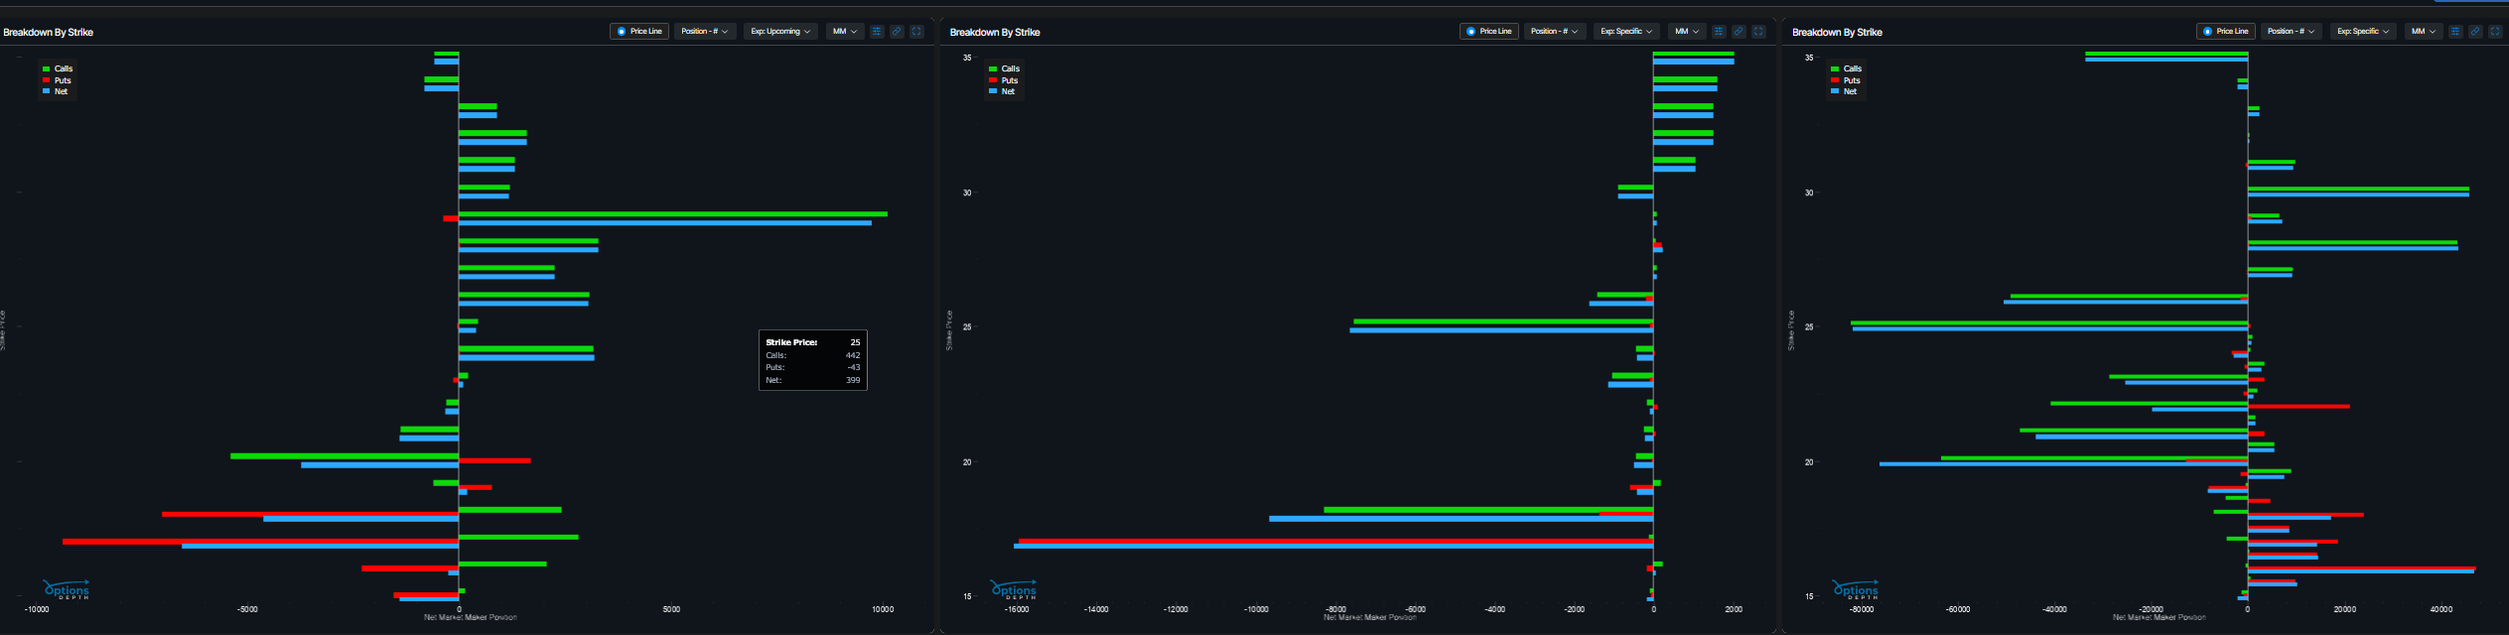Click x-axis label 40000 in right chart
The image size is (2509, 635).
pos(2440,609)
